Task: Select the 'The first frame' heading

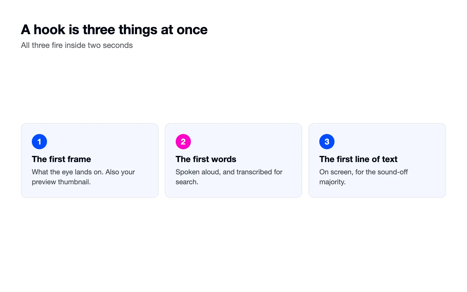Action: point(61,159)
